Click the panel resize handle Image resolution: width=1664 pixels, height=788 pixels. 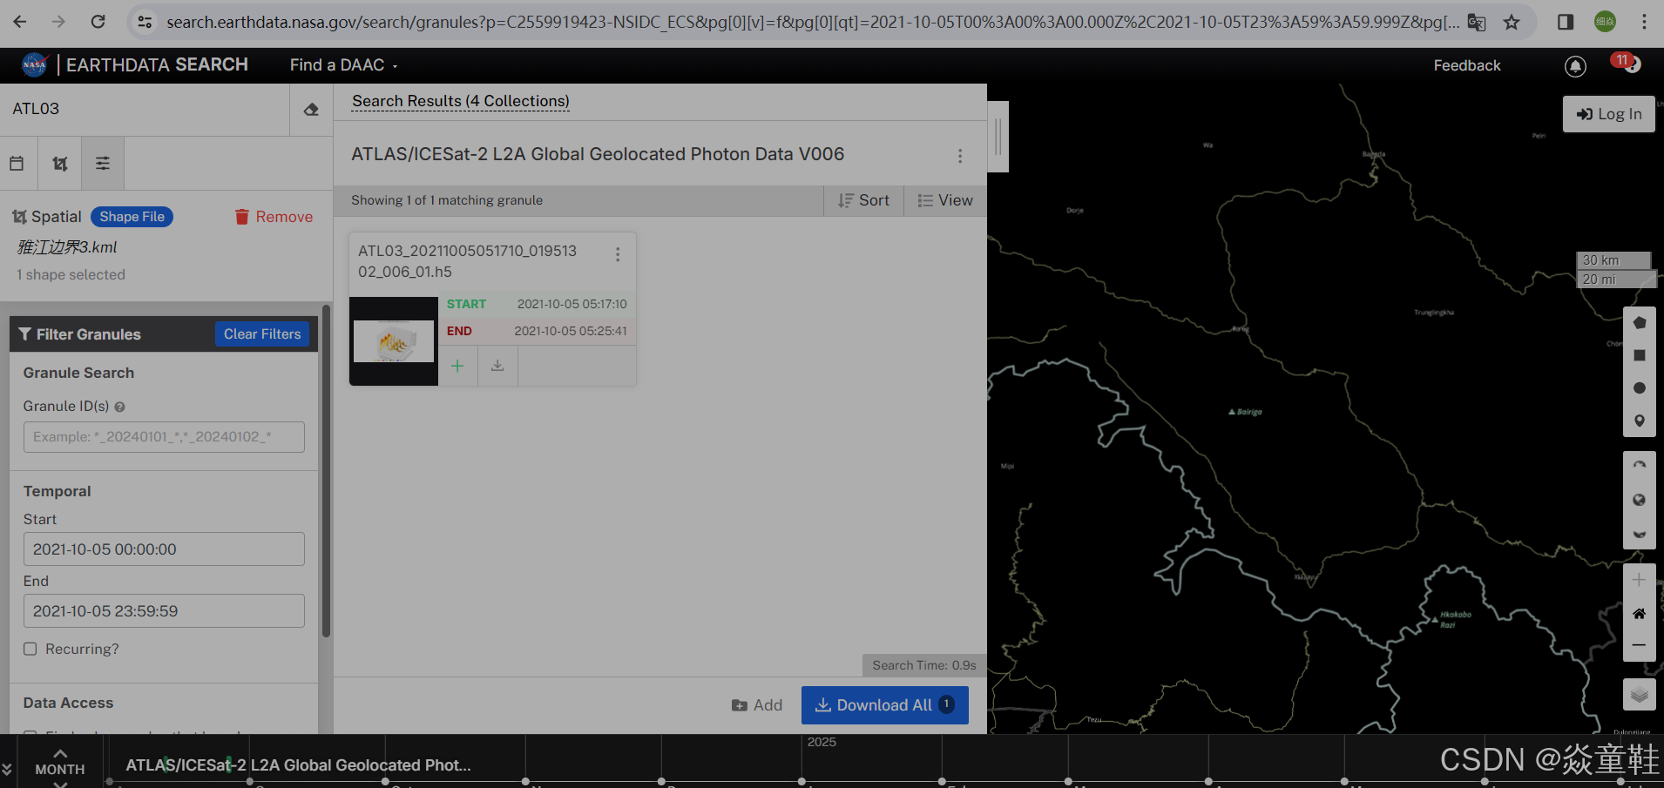coord(998,137)
